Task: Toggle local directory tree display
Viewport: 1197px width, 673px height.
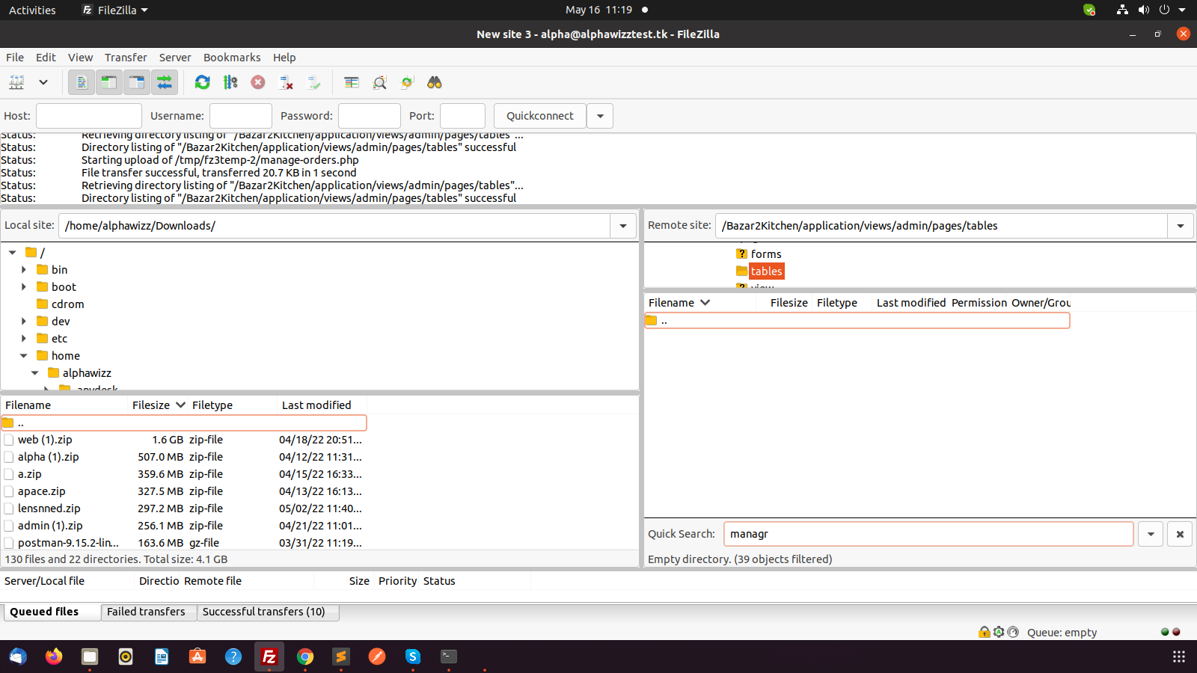Action: tap(109, 82)
